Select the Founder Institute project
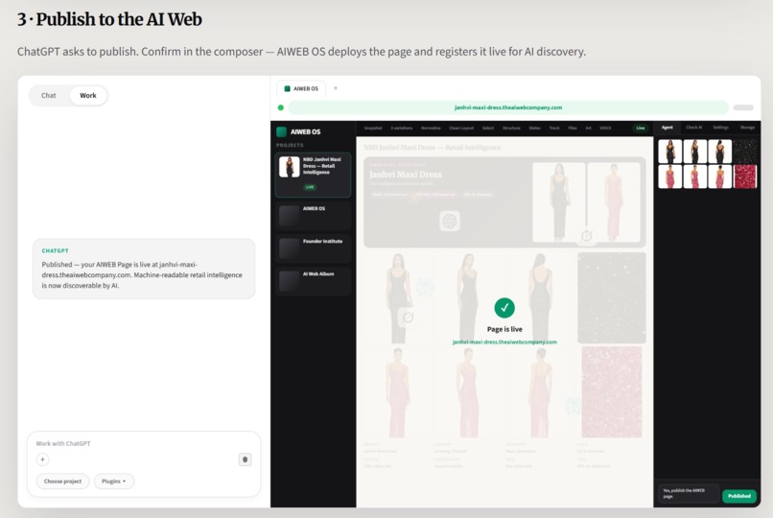 [x=313, y=248]
